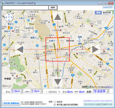Click the search text input field

click(x=25, y=7)
